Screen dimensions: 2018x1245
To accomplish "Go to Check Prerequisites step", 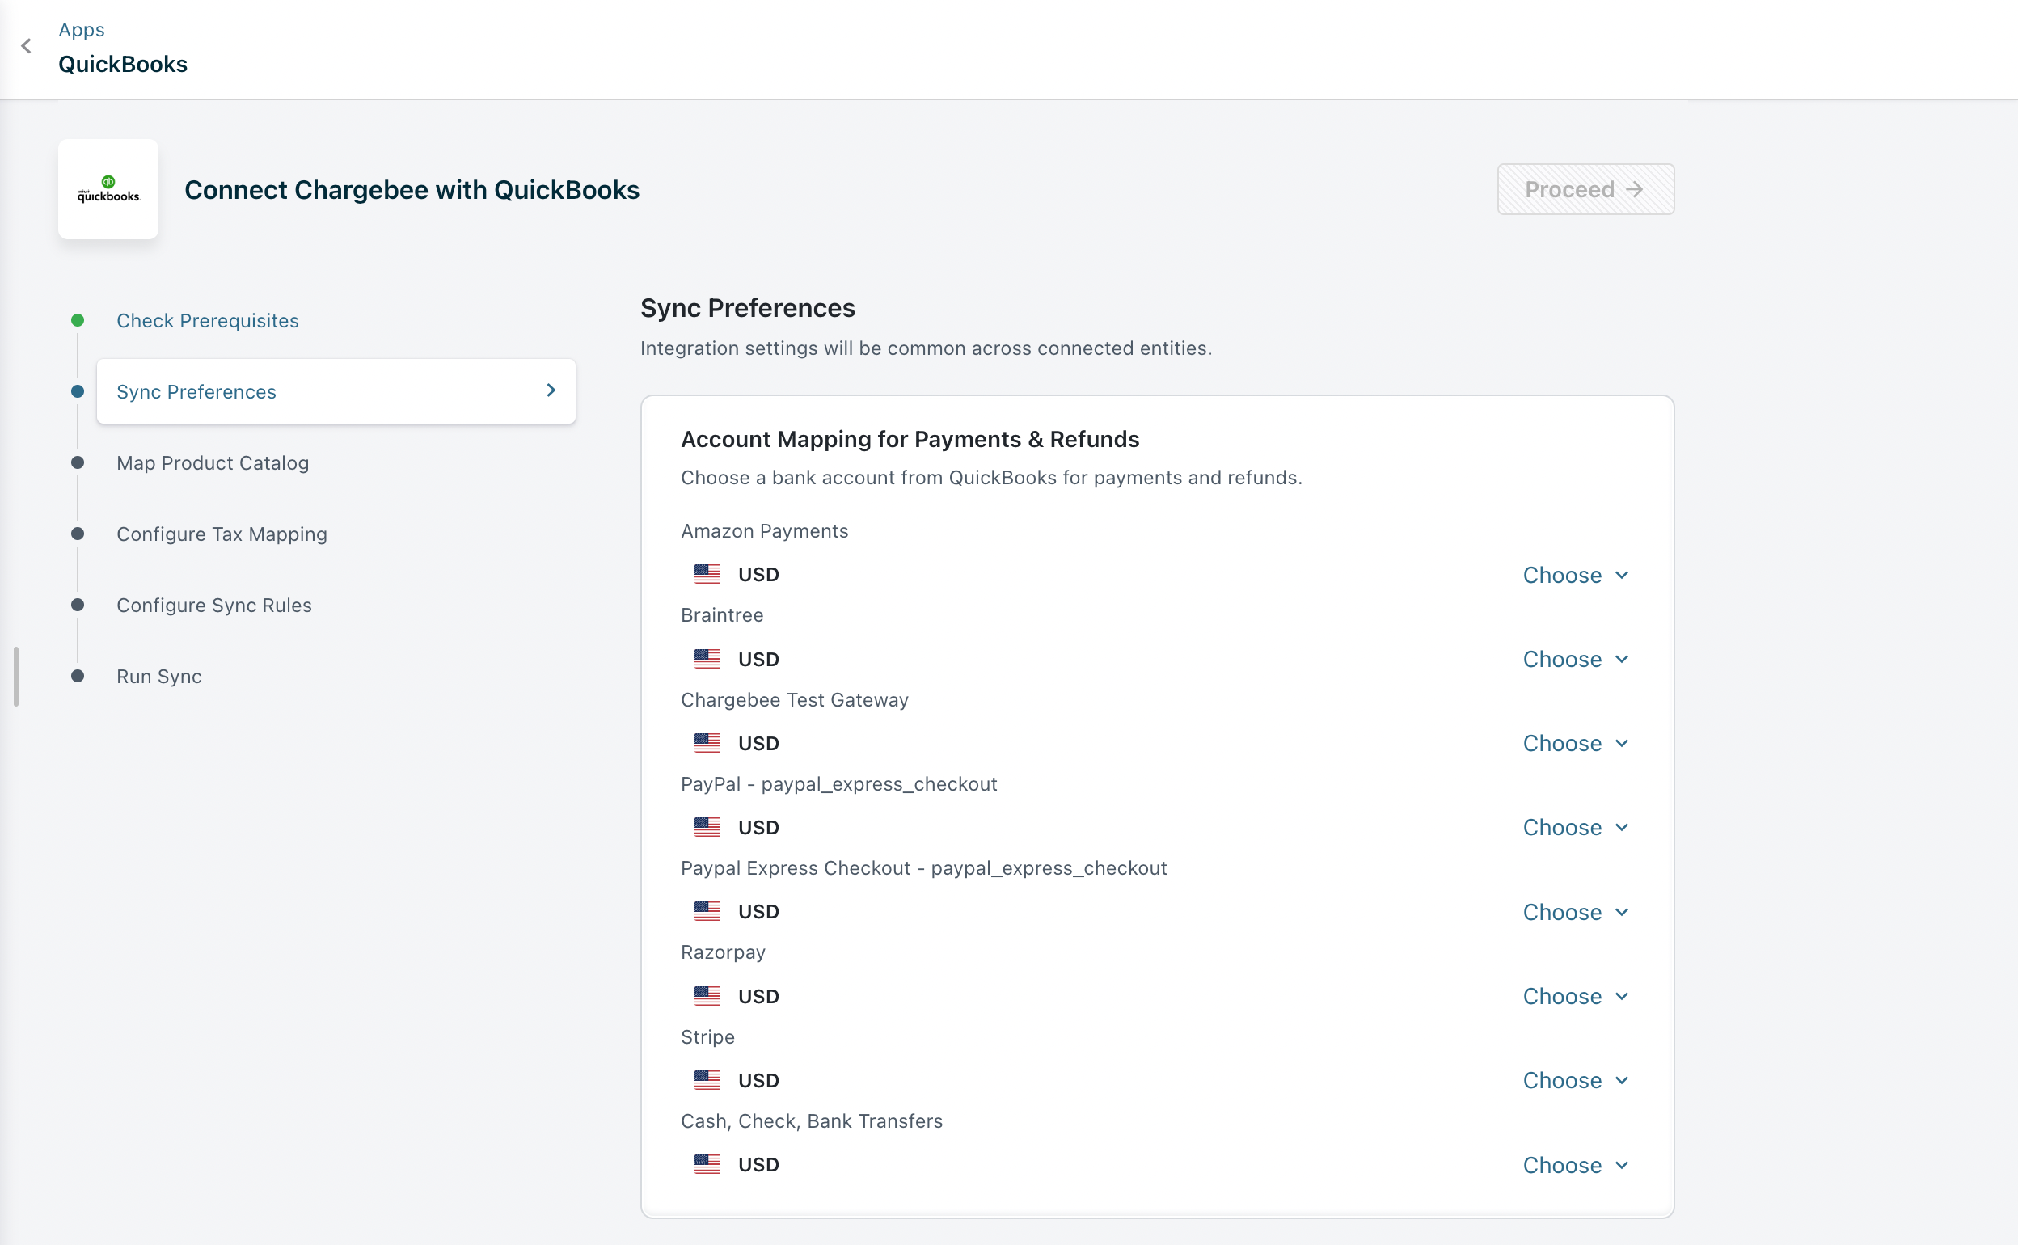I will [x=208, y=320].
